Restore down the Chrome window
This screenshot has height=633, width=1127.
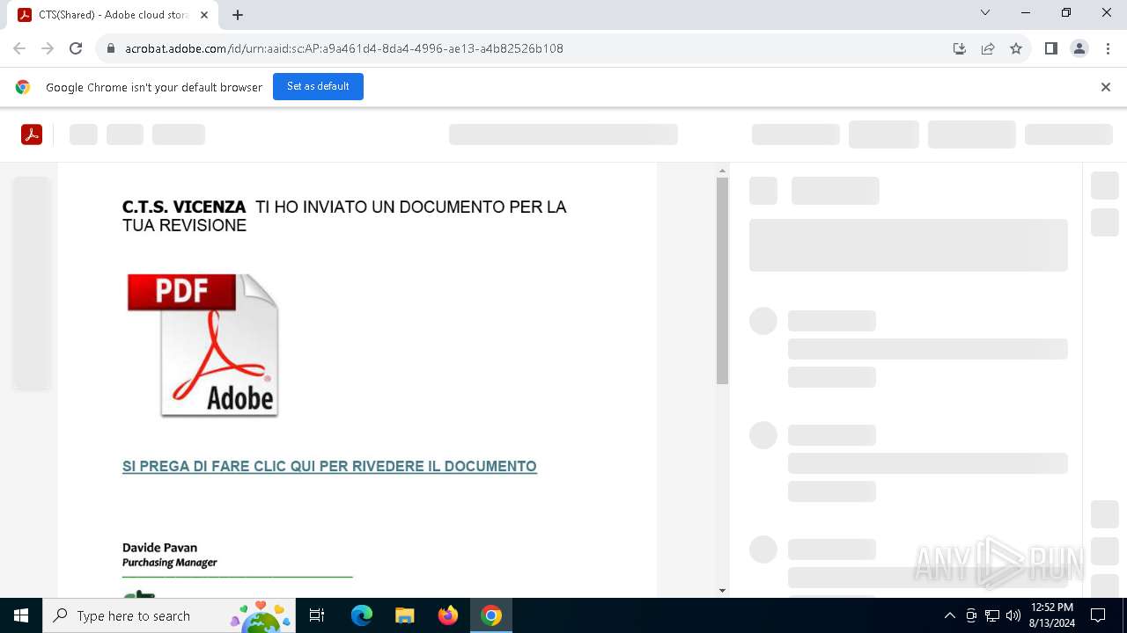click(1066, 13)
